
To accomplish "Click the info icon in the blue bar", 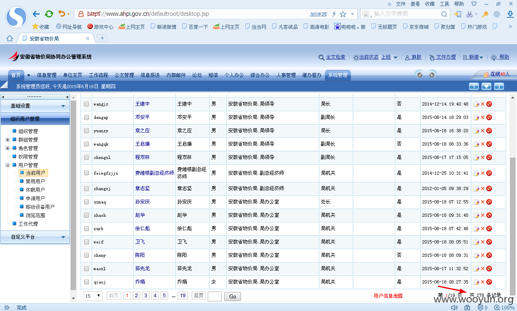I will [499, 86].
